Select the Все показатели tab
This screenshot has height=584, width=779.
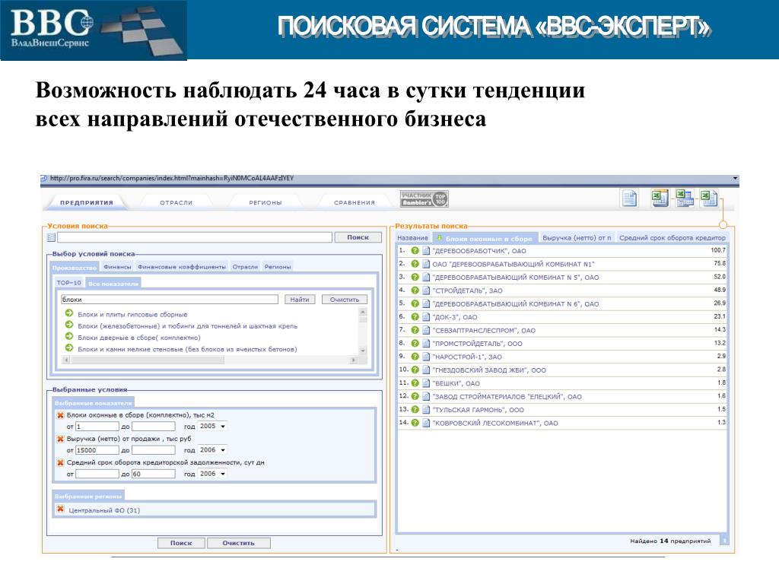pyautogui.click(x=113, y=284)
